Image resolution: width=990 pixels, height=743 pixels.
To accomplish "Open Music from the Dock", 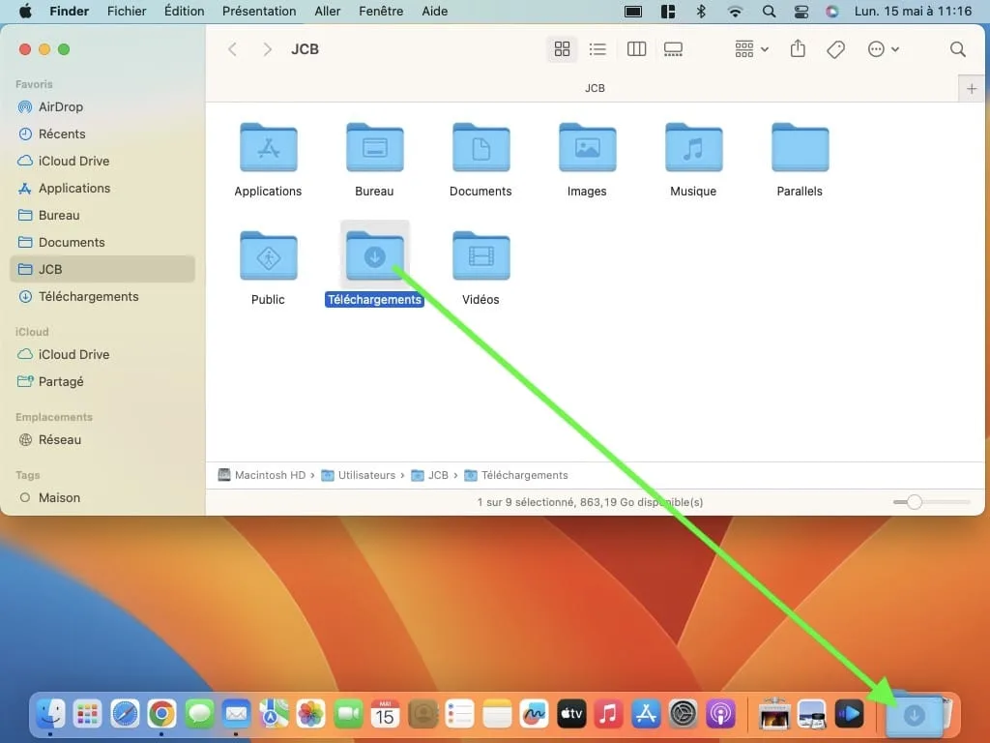I will (609, 715).
